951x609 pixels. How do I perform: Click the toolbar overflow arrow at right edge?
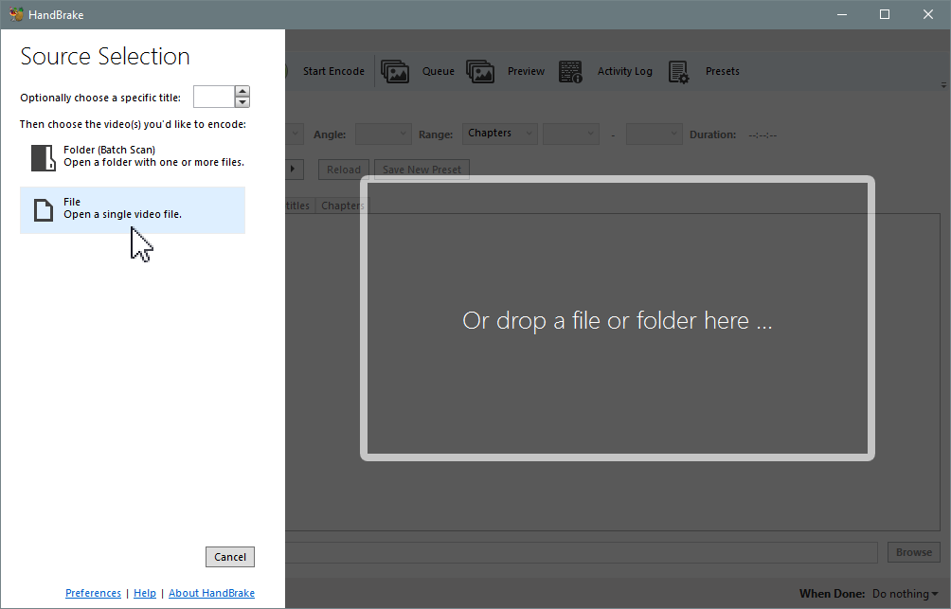coord(943,85)
